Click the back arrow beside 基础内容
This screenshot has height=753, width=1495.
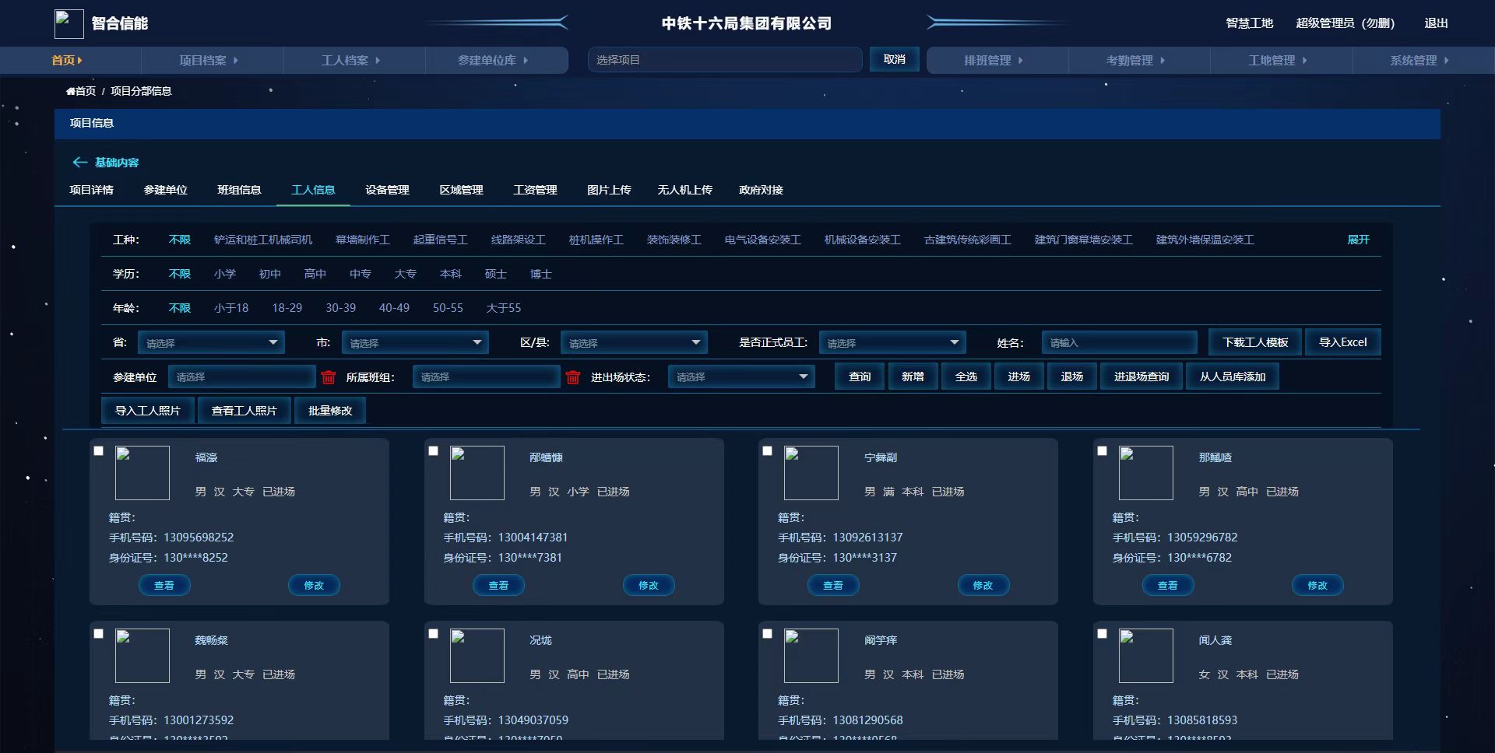79,162
